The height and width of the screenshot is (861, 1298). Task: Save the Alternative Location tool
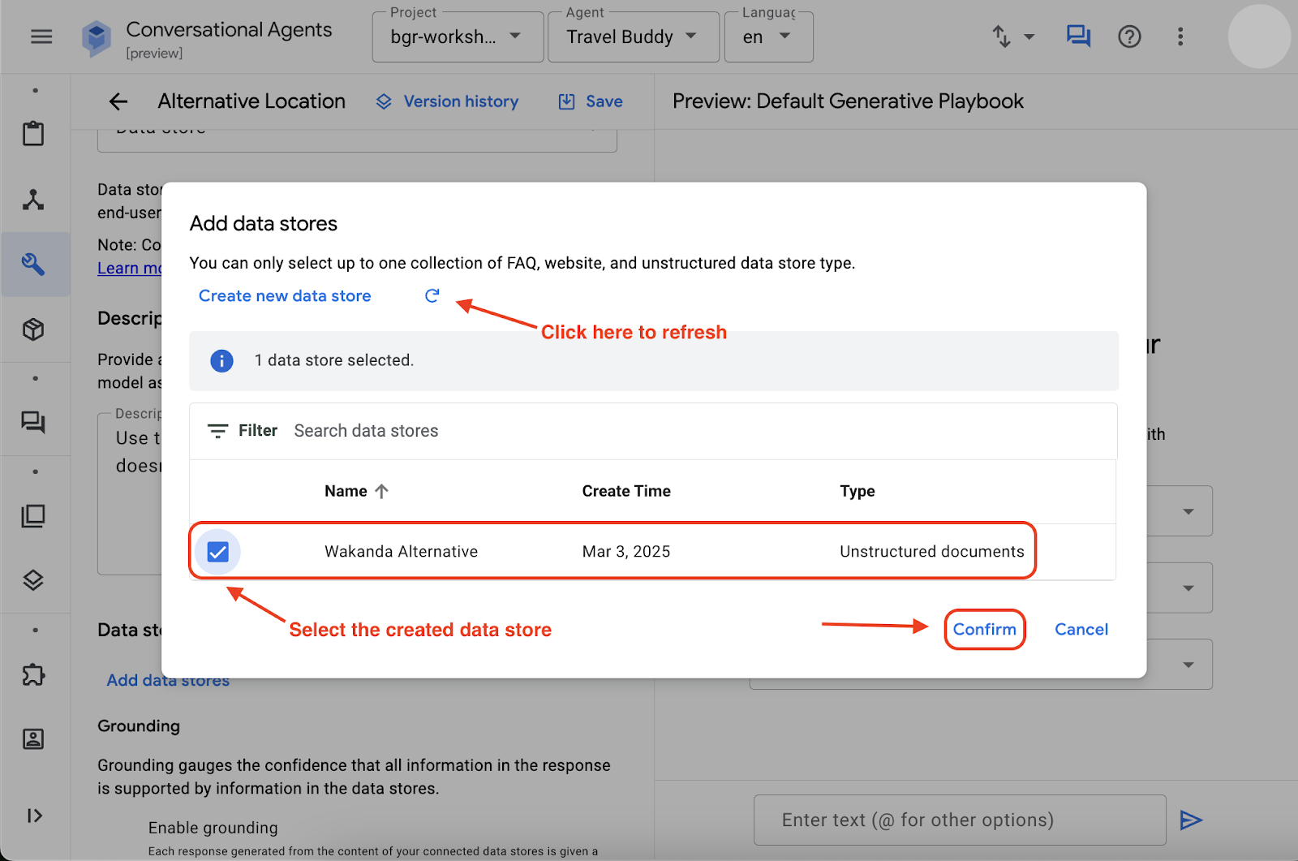[591, 101]
